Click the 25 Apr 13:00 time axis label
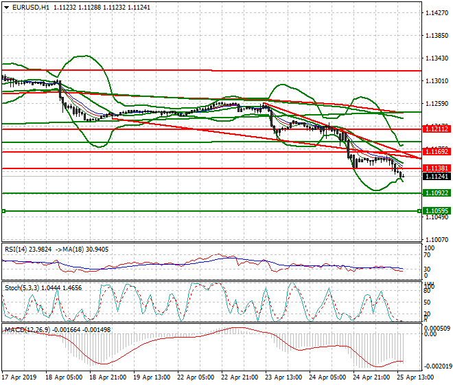Viewport: 453px width, 385px height. coord(415,377)
